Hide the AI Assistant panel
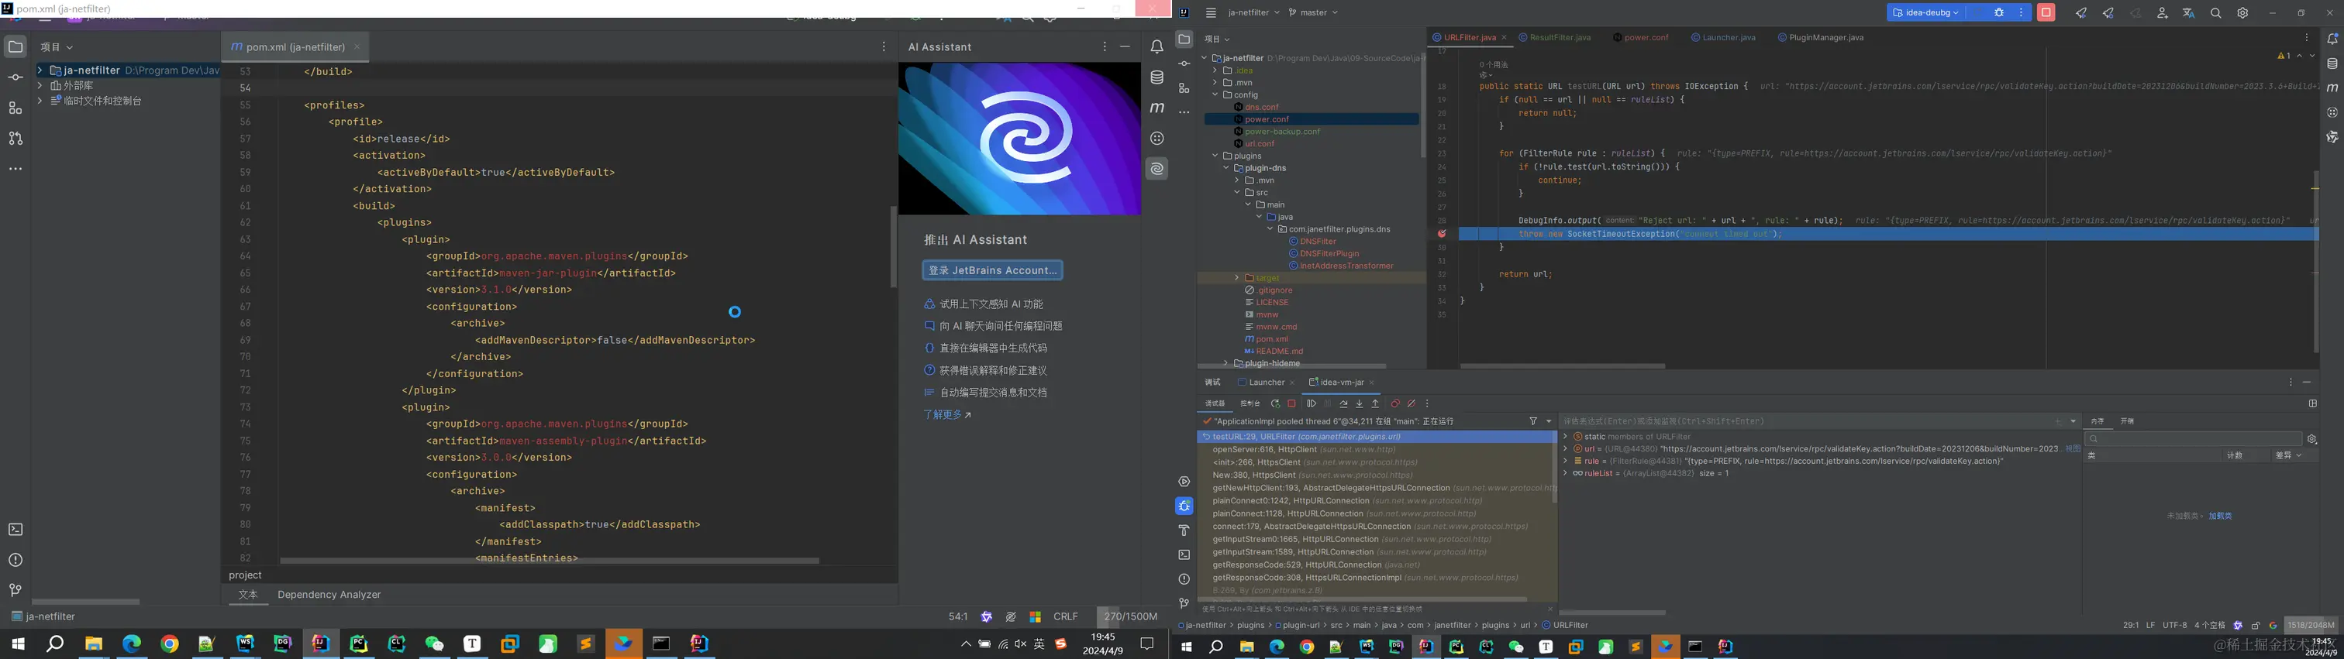This screenshot has height=659, width=2344. pos(1125,46)
